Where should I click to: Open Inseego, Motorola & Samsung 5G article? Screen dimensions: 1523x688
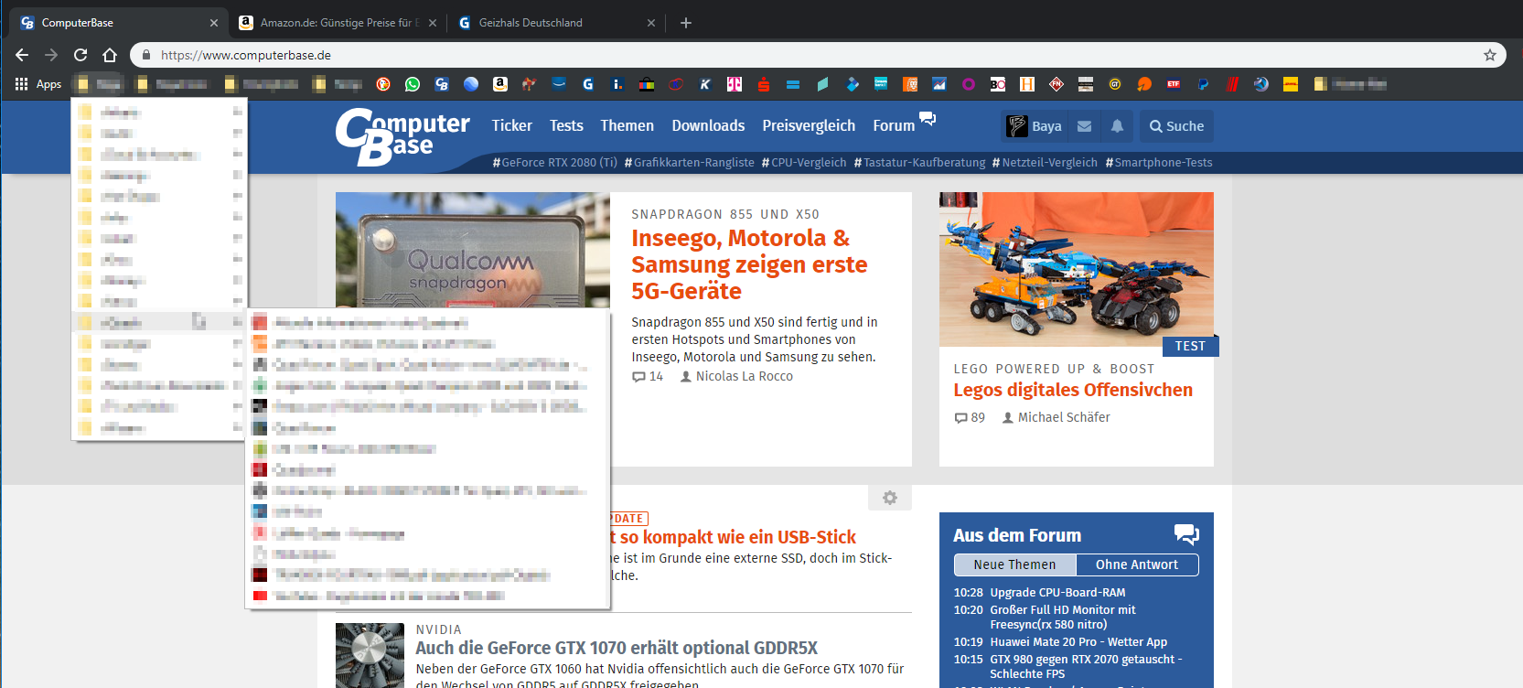click(x=749, y=264)
